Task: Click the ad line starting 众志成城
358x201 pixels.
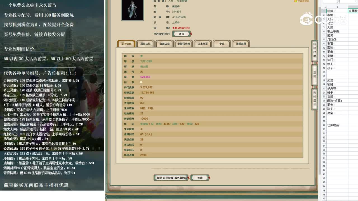Action: click(x=46, y=149)
